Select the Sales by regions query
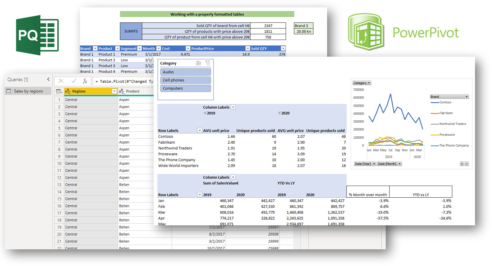Screen dimensions: 492x266 pyautogui.click(x=28, y=91)
